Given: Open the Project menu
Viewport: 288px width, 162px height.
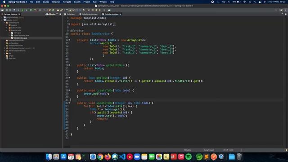Looking at the screenshot, I should [87, 2].
